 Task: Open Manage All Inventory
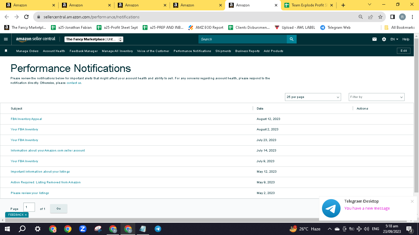click(x=117, y=51)
